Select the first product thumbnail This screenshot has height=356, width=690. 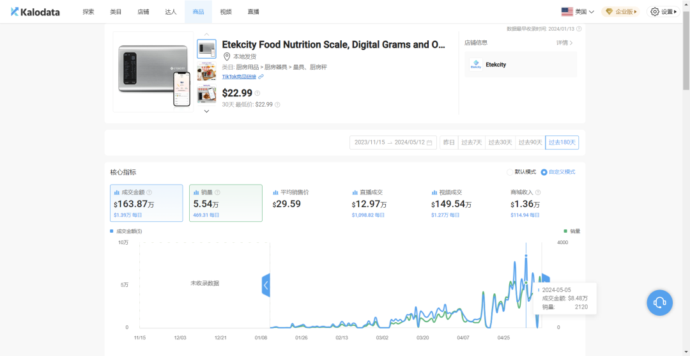click(206, 49)
